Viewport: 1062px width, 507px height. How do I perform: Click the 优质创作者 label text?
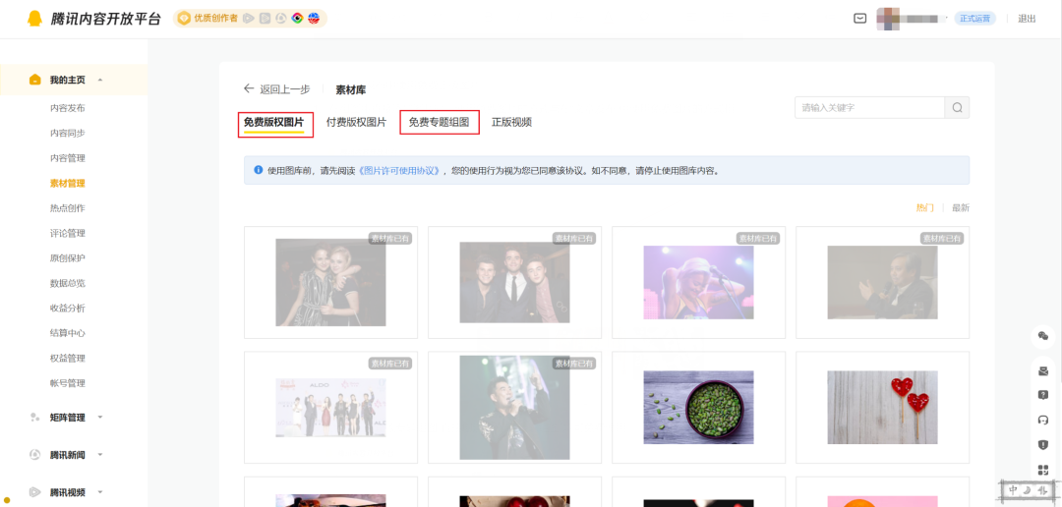pyautogui.click(x=215, y=19)
